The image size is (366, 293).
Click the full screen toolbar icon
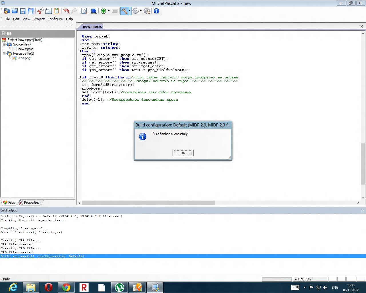[x=94, y=11]
